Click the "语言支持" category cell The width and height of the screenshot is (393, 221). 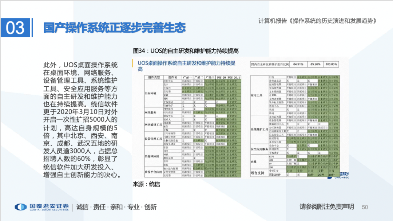pos(259,173)
